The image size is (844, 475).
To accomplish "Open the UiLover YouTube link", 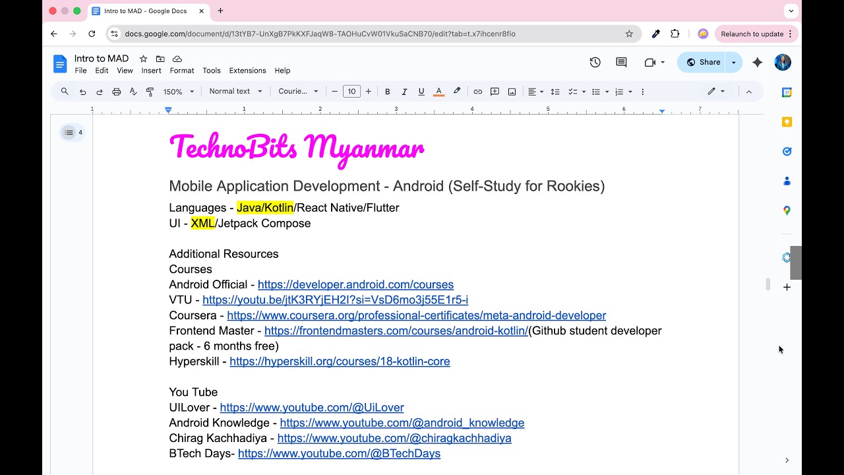I will point(312,408).
